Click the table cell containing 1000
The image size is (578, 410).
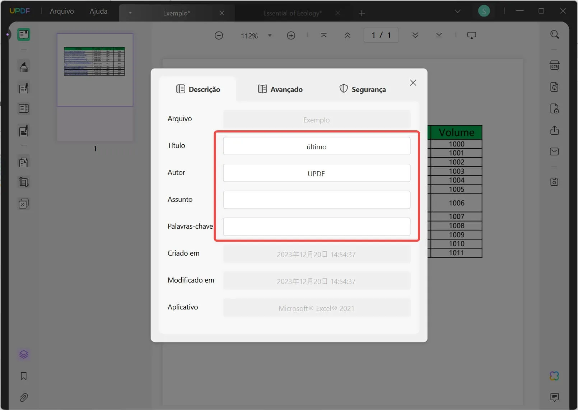point(456,144)
